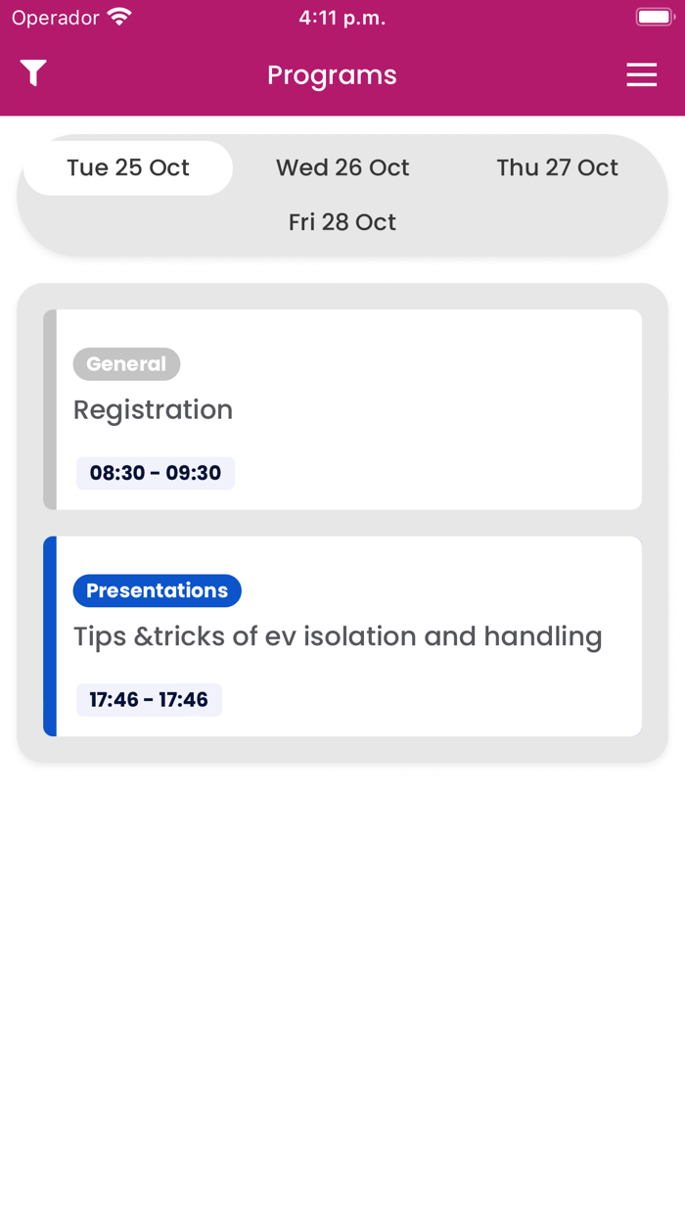Screen dimensions: 685x1218
Task: Tap the General category tag
Action: click(x=126, y=364)
